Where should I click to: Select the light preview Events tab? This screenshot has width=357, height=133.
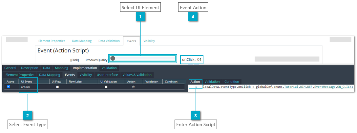click(131, 41)
